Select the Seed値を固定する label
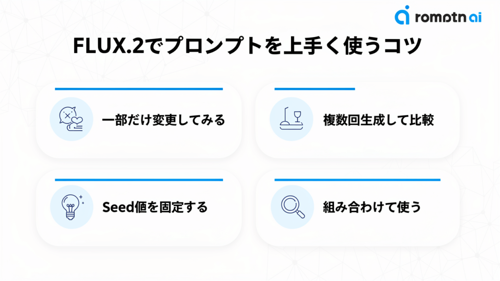Screen dimensions: 500x281 (155, 207)
